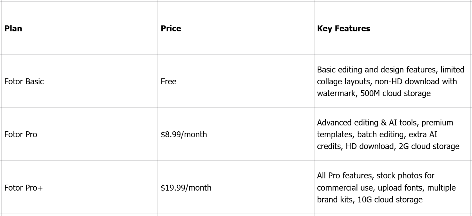
Task: Click the Key Features header cell
Action: pos(344,29)
